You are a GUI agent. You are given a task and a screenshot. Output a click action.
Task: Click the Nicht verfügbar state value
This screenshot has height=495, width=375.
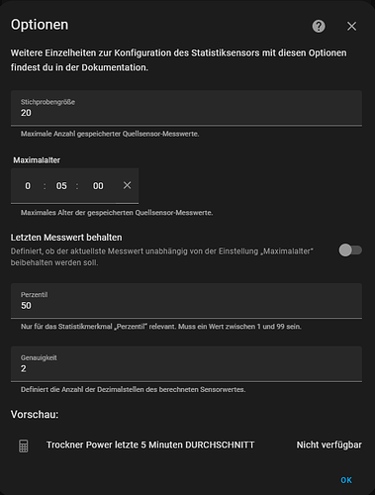point(329,445)
